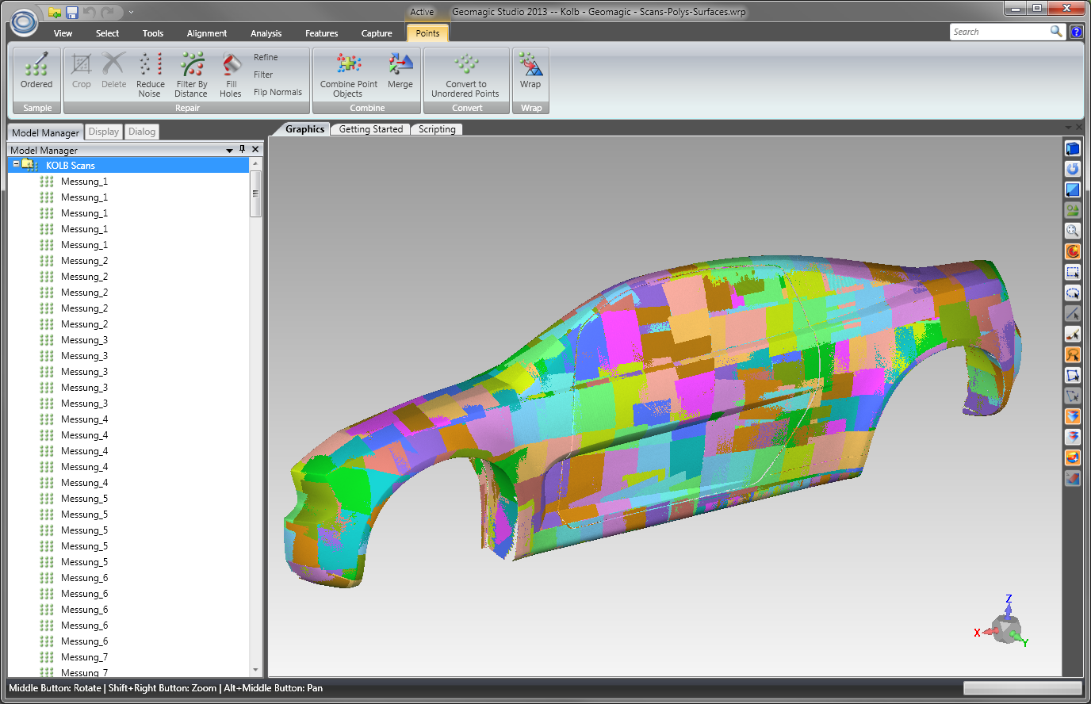
Task: Click the blue flat view icon
Action: [x=1073, y=189]
